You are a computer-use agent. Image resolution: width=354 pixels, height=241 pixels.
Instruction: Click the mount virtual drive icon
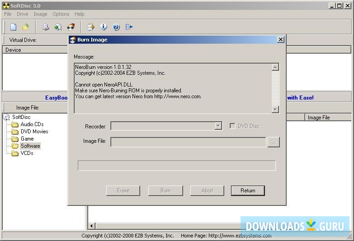point(46,27)
